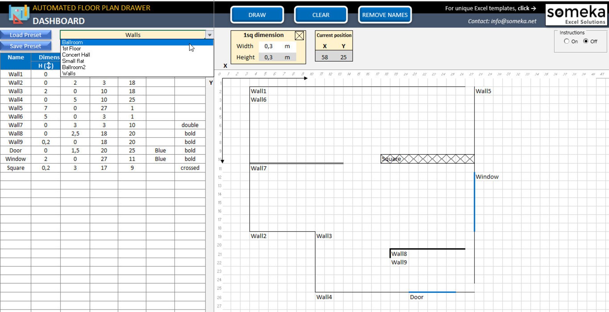Select the Instructions Off radio

[x=586, y=41]
